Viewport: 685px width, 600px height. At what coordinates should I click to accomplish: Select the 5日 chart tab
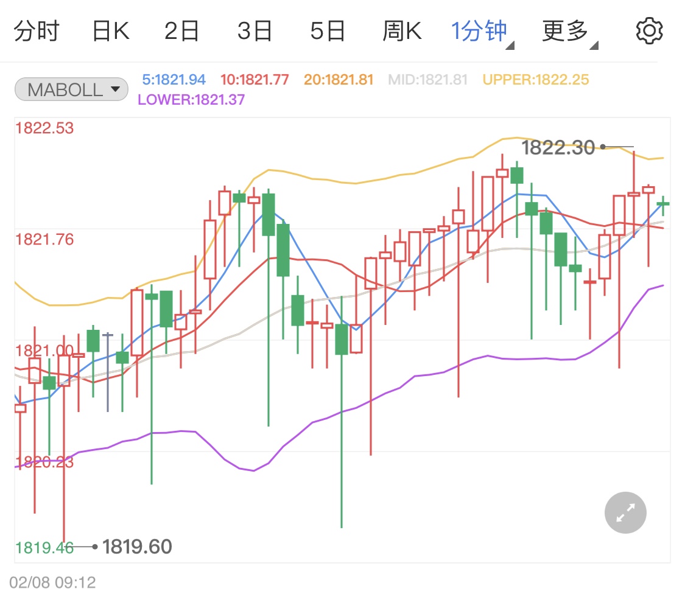[x=328, y=32]
